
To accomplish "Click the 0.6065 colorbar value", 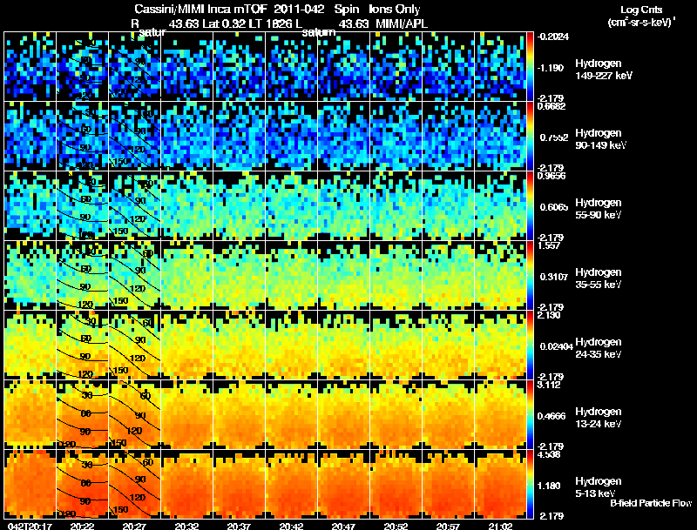I will (554, 207).
